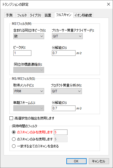Image resolution: width=113 pixels, height=168 pixels.
Task: Enable 高選択性の抽出を使用します checkbox
Action: point(11,118)
